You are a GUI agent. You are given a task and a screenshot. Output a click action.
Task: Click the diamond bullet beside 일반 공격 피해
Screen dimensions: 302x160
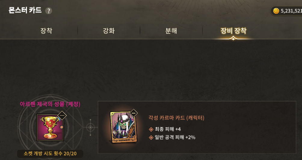pos(151,137)
